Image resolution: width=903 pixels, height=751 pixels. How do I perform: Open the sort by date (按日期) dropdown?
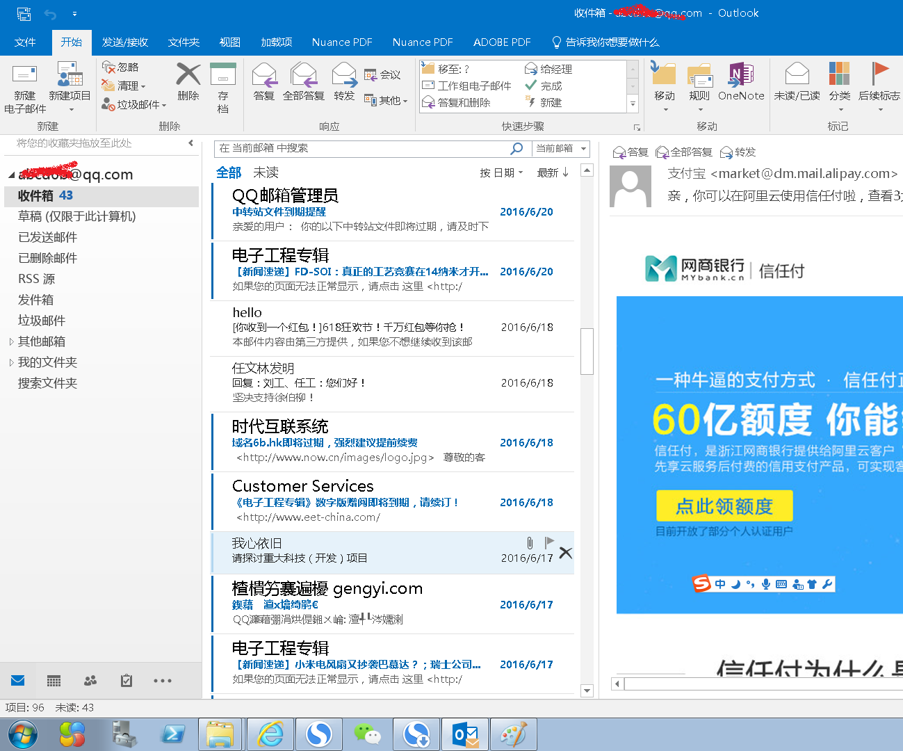pyautogui.click(x=501, y=172)
